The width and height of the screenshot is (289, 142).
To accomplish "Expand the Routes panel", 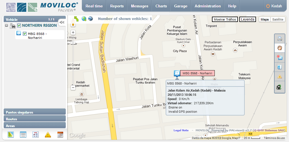I will click(35, 119).
